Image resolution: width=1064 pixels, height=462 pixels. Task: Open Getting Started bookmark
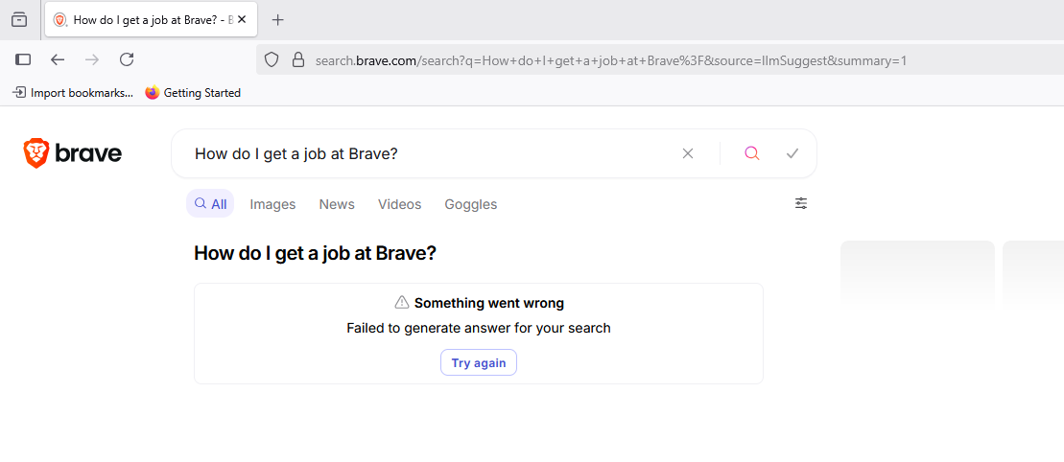[193, 93]
